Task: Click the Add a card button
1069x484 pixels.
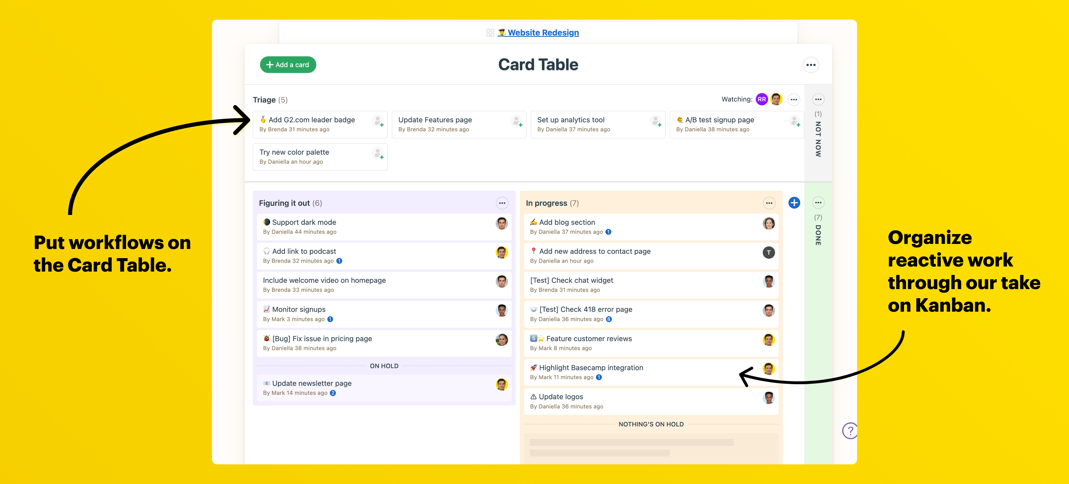Action: tap(288, 64)
